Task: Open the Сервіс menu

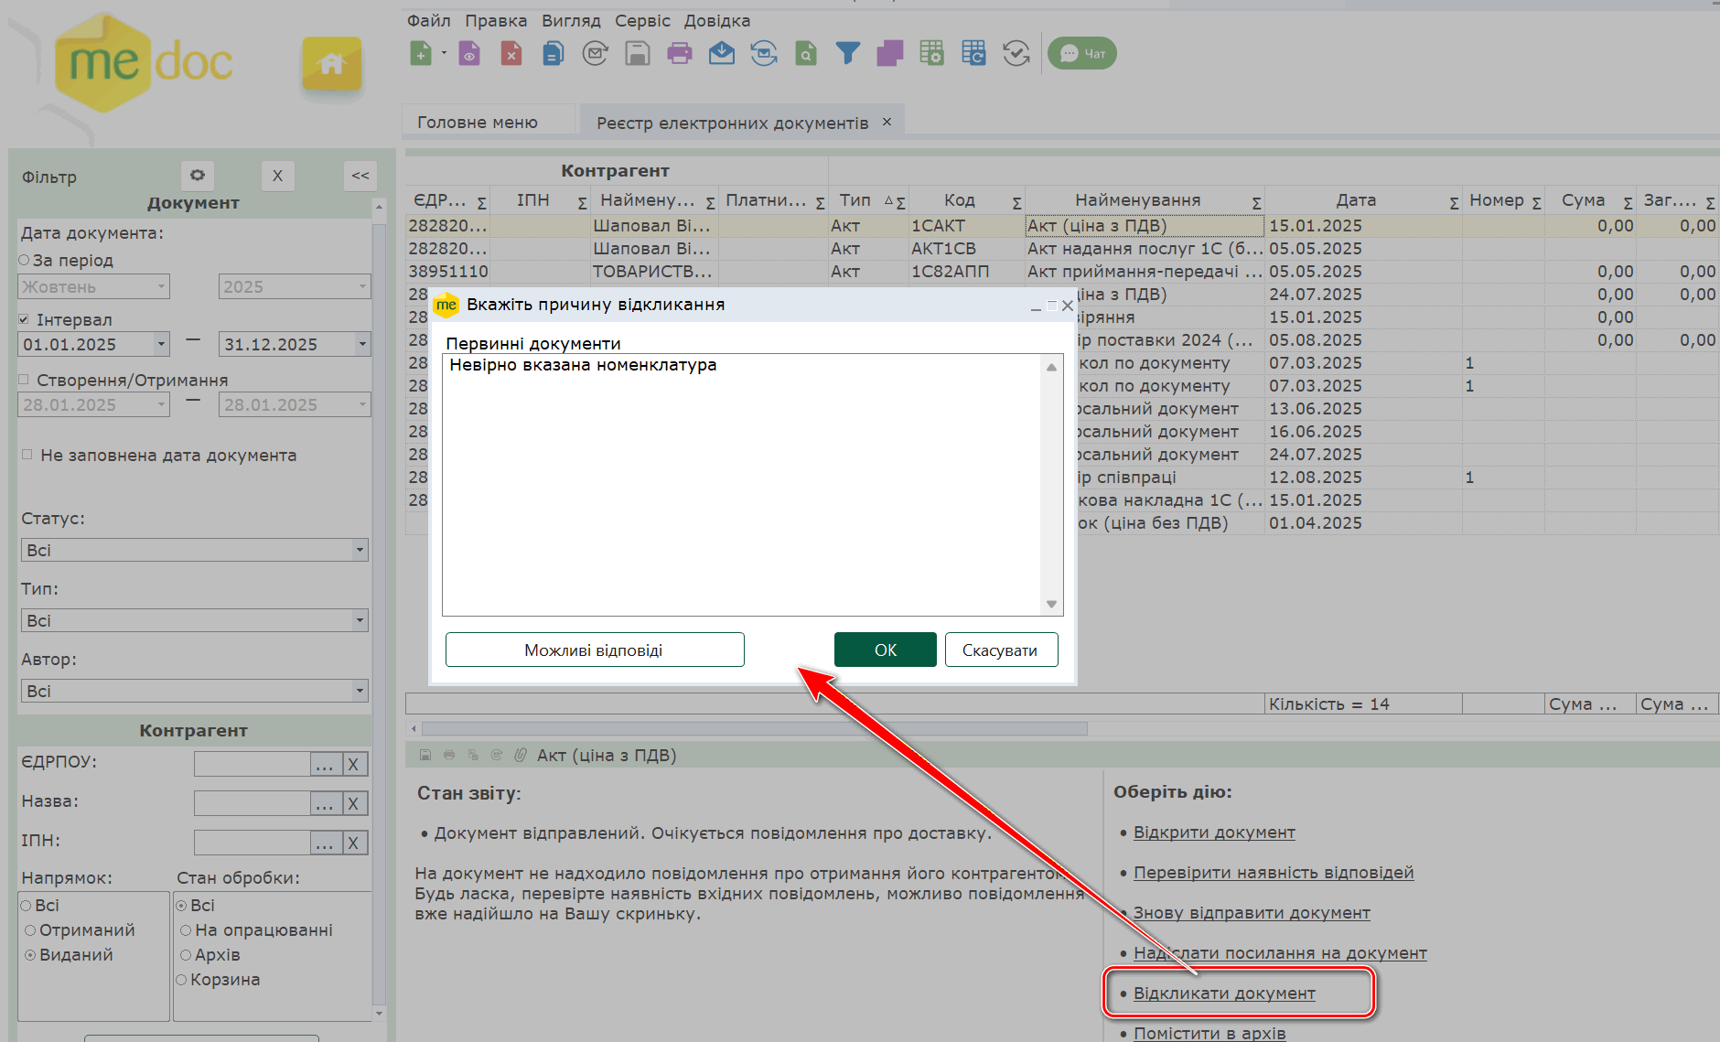Action: tap(642, 20)
